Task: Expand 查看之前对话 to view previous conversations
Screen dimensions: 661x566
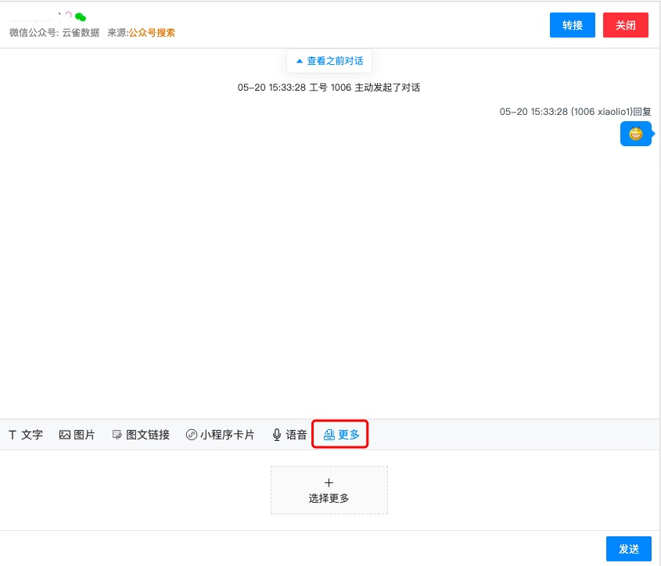Action: 329,60
